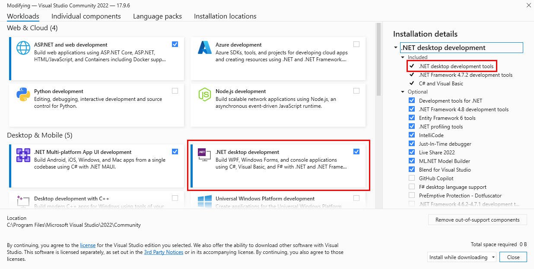Click the Remove out-of-support components button

[477, 219]
